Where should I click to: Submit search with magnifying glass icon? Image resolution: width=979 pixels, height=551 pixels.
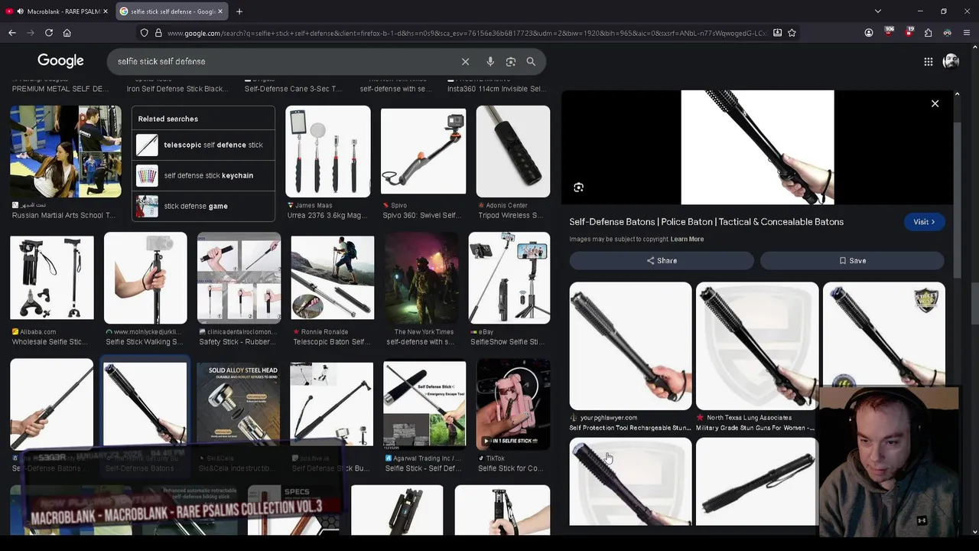tap(531, 61)
